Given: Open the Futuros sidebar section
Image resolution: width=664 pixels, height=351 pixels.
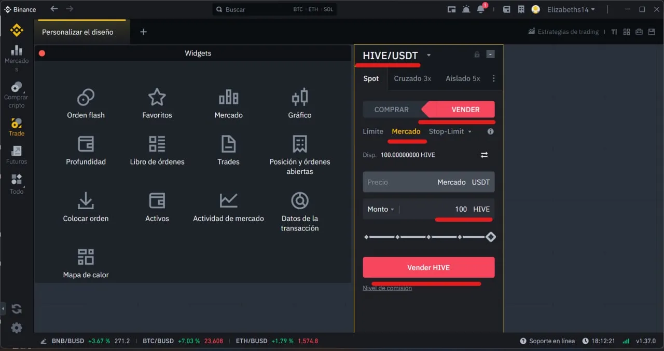Looking at the screenshot, I should coord(17,155).
